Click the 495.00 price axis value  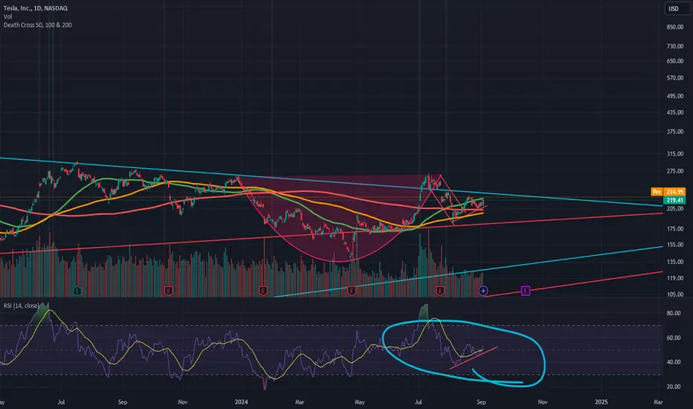click(x=675, y=96)
